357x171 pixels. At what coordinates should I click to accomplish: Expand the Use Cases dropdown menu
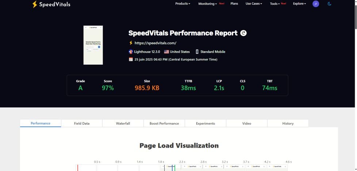pos(254,4)
